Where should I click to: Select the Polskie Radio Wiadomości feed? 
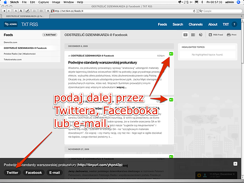point(20,54)
